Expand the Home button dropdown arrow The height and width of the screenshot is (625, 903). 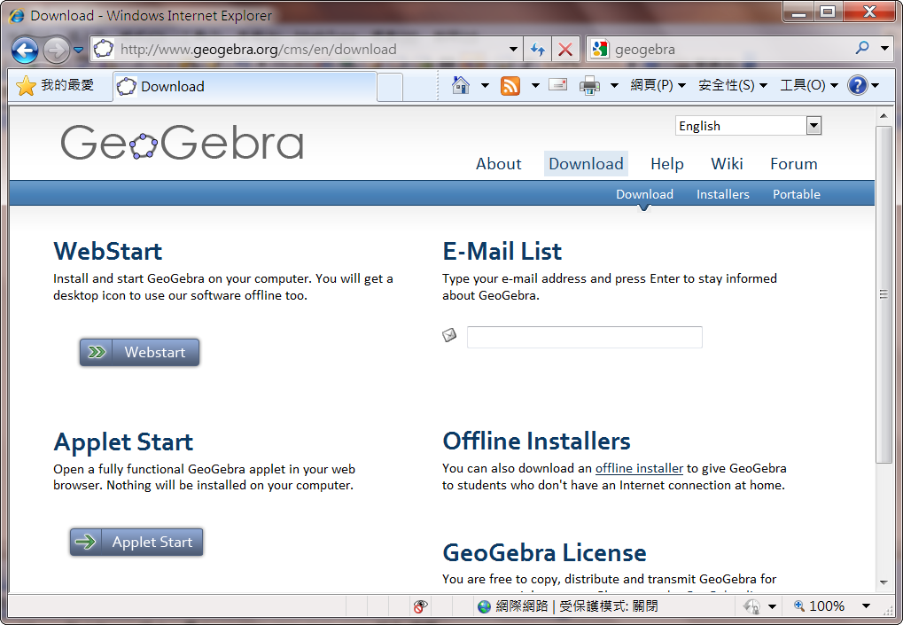(x=485, y=86)
